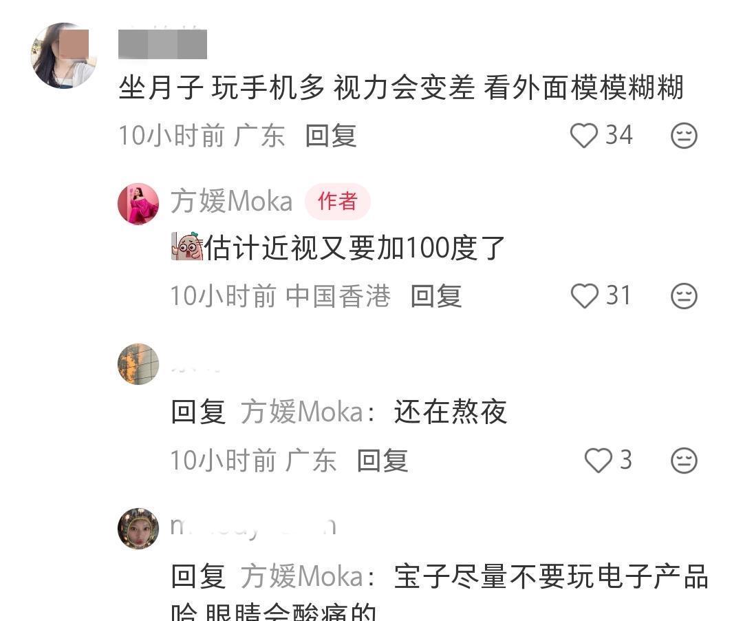Tap the 作者 author badge
Screen dimensions: 743x621
tap(337, 201)
